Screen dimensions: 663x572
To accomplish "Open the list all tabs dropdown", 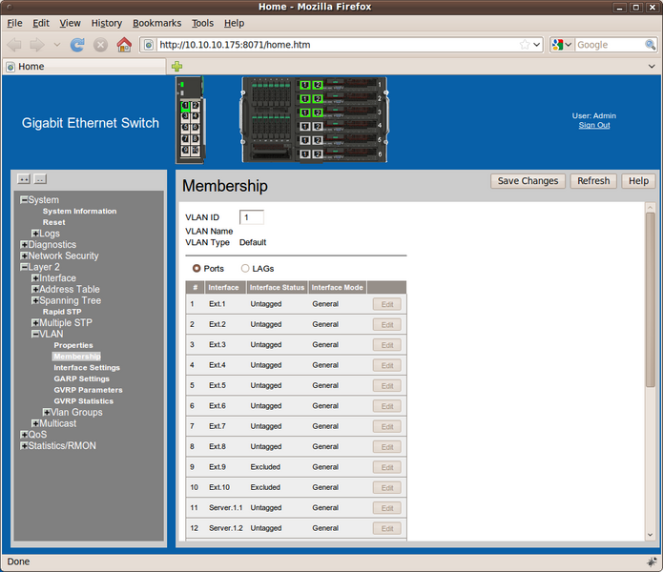I will click(x=652, y=66).
